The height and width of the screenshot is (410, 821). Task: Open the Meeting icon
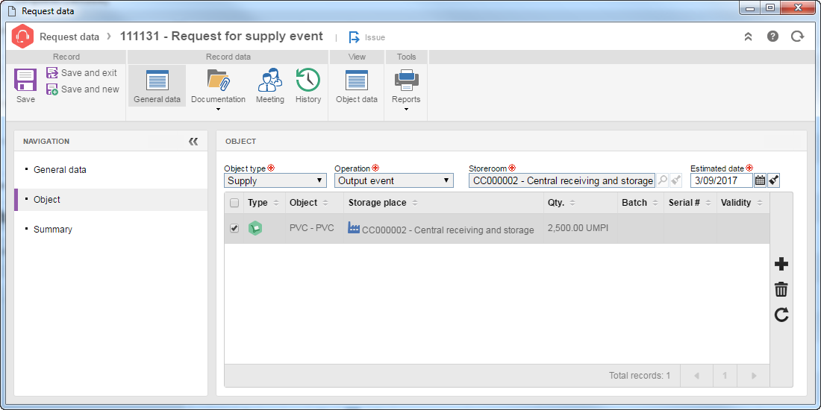[x=270, y=80]
